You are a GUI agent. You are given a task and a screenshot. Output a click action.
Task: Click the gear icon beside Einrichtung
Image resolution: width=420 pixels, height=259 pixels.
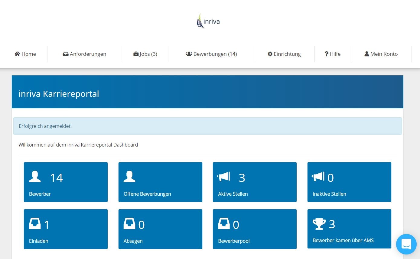point(270,54)
